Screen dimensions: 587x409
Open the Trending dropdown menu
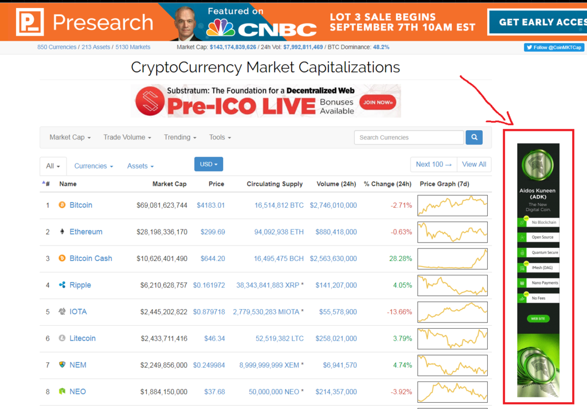point(180,138)
